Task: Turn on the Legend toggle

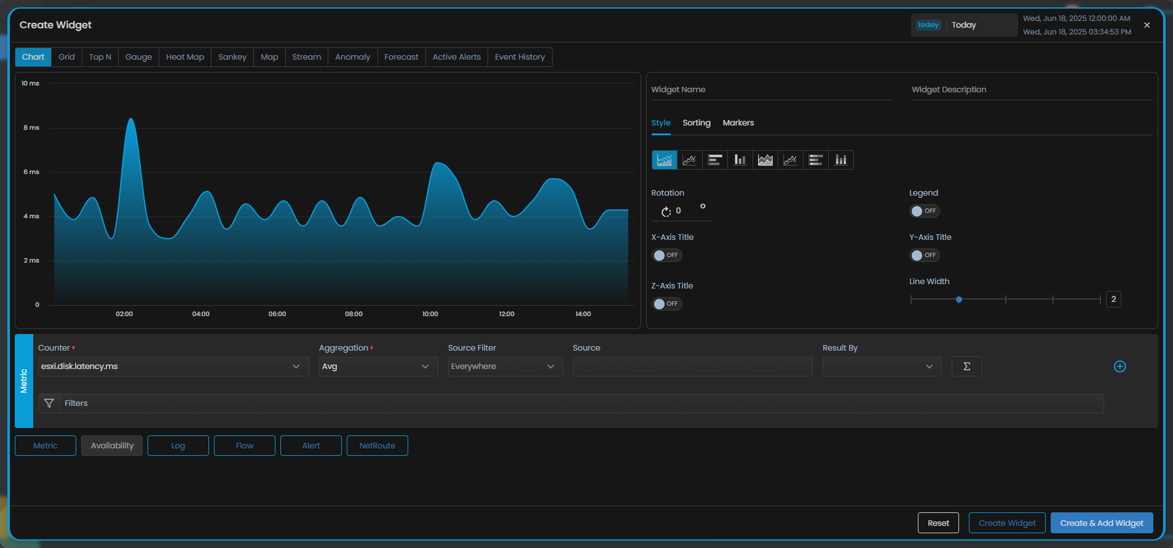Action: click(x=924, y=211)
